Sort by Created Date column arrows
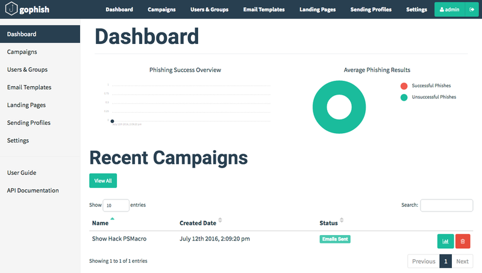 pyautogui.click(x=220, y=221)
